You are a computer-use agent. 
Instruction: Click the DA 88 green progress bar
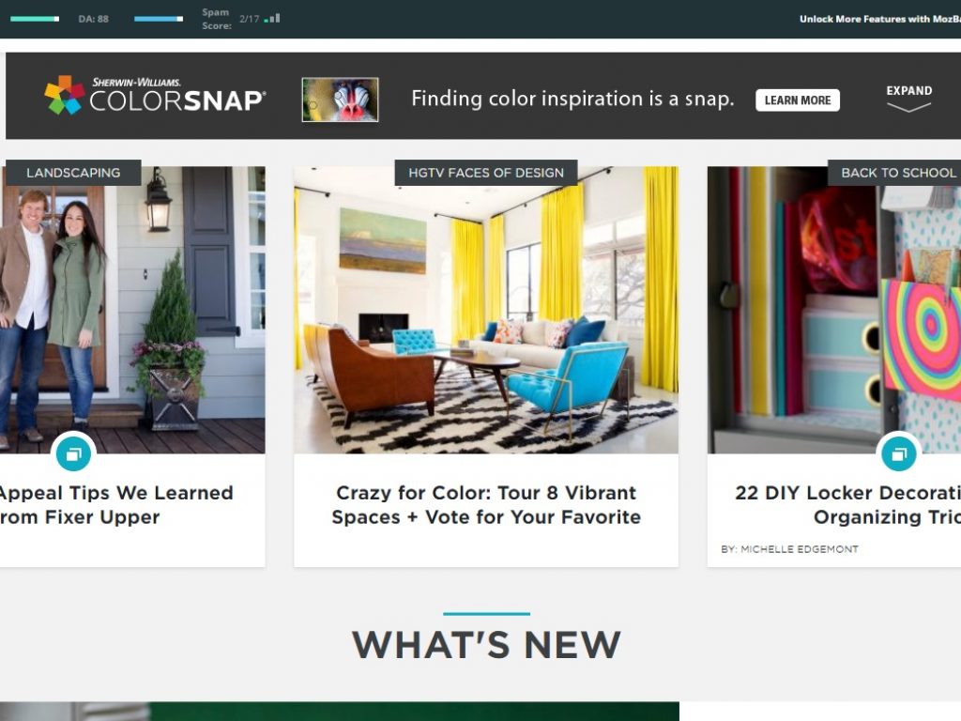click(35, 19)
